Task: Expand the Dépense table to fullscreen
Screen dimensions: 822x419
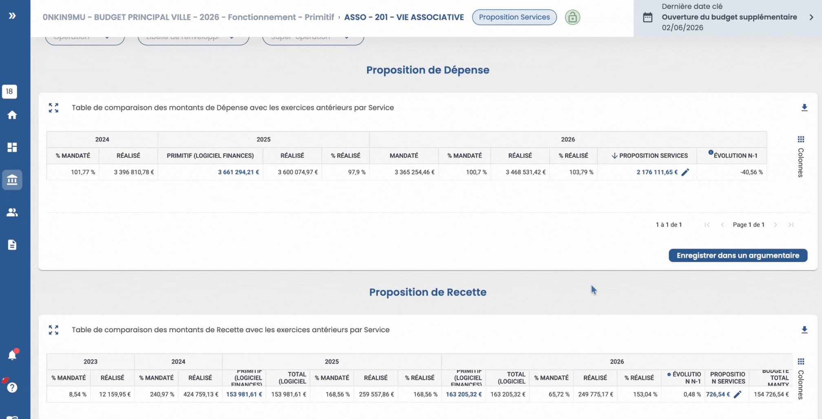Action: click(53, 108)
